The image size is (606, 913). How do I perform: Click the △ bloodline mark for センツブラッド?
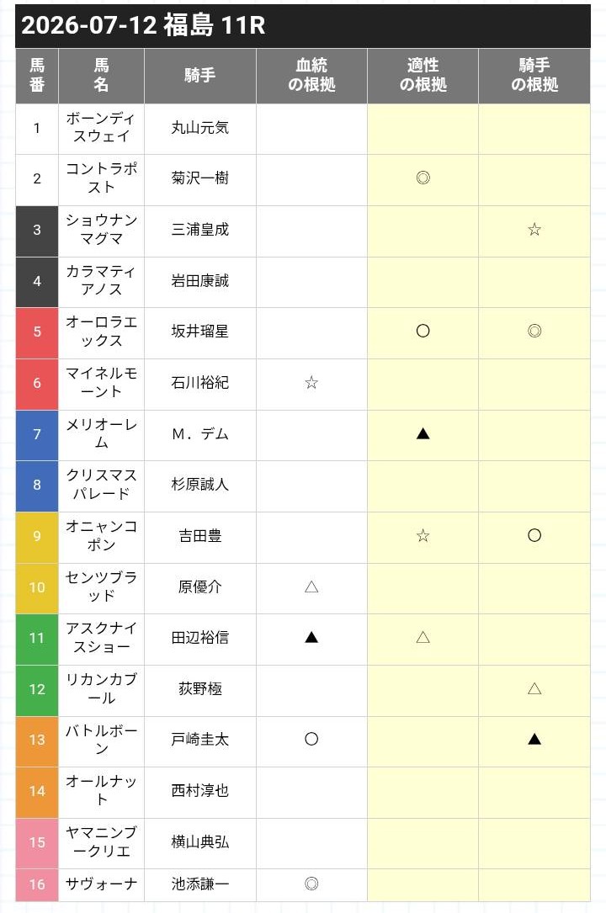(311, 587)
